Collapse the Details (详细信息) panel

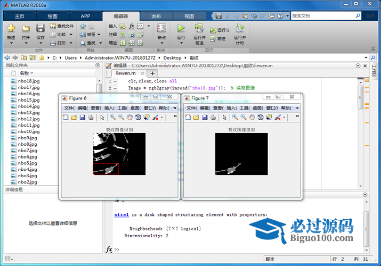98,189
